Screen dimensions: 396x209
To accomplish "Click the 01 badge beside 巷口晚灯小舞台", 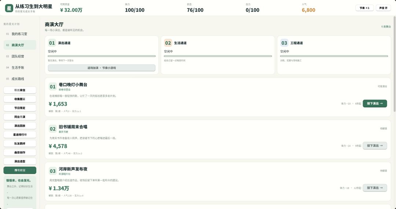I will (x=52, y=87).
